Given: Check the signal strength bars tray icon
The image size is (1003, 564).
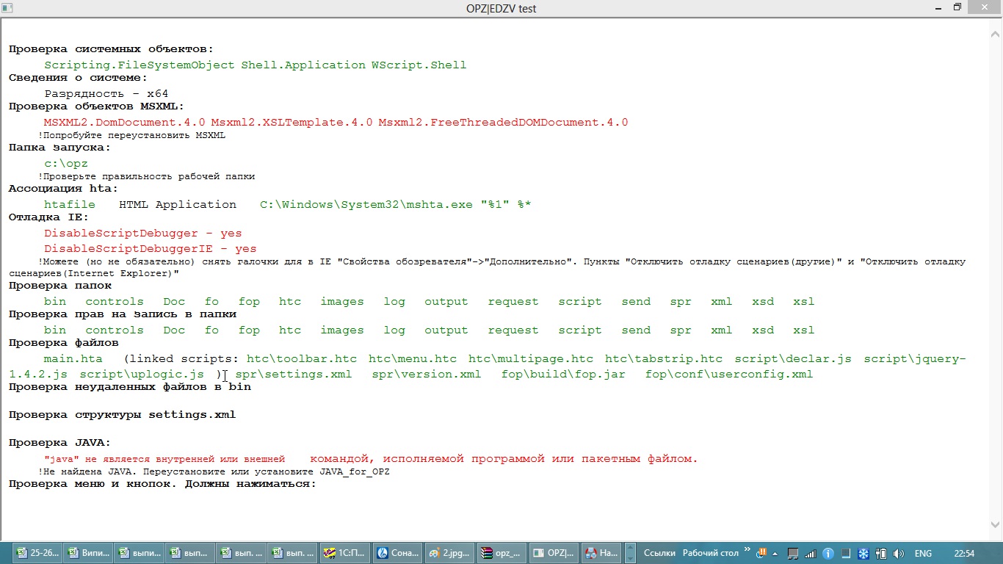Looking at the screenshot, I should coord(811,553).
